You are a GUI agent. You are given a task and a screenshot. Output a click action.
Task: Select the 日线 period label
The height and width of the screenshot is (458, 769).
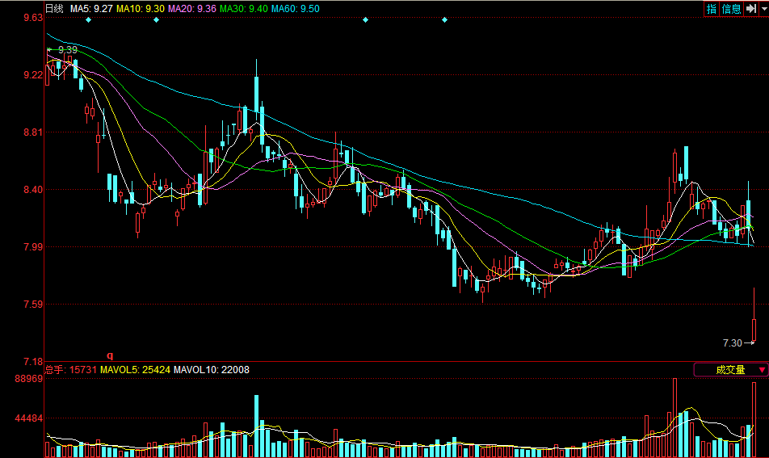54,8
